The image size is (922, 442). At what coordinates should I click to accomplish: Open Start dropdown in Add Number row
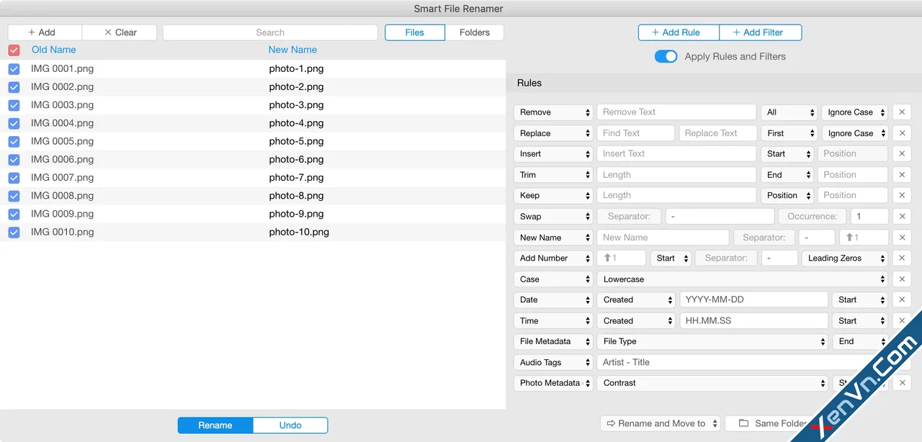(x=671, y=258)
